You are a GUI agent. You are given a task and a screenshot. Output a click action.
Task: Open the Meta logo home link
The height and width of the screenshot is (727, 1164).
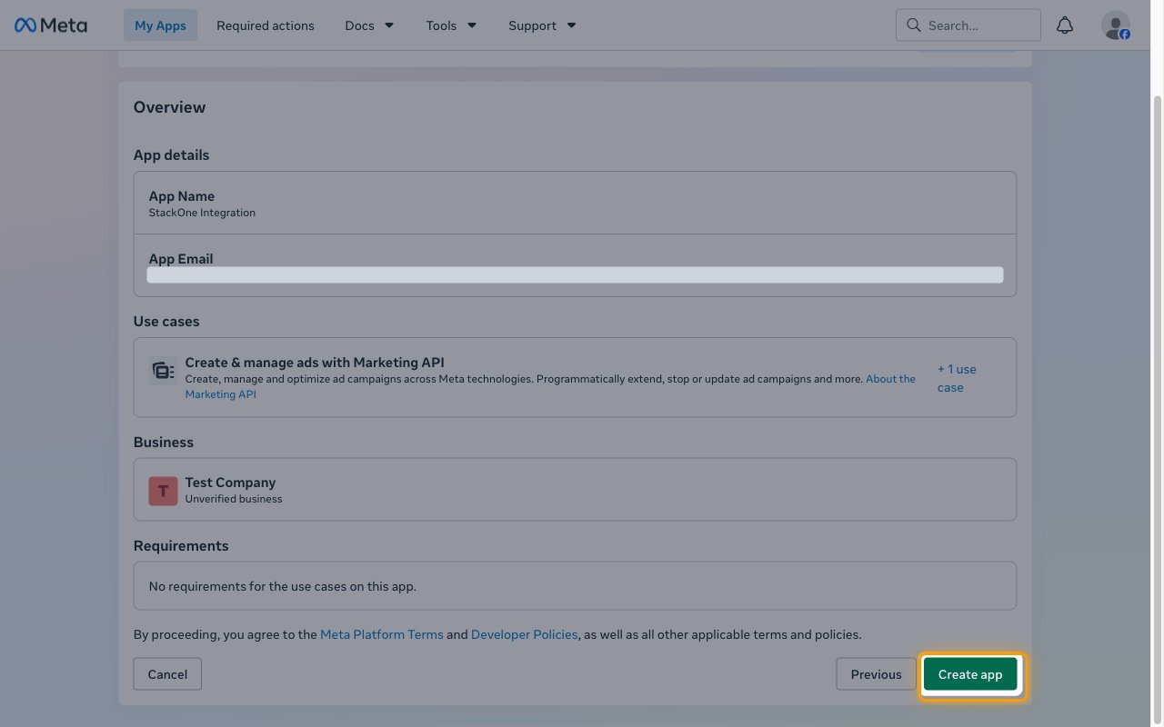tap(51, 25)
